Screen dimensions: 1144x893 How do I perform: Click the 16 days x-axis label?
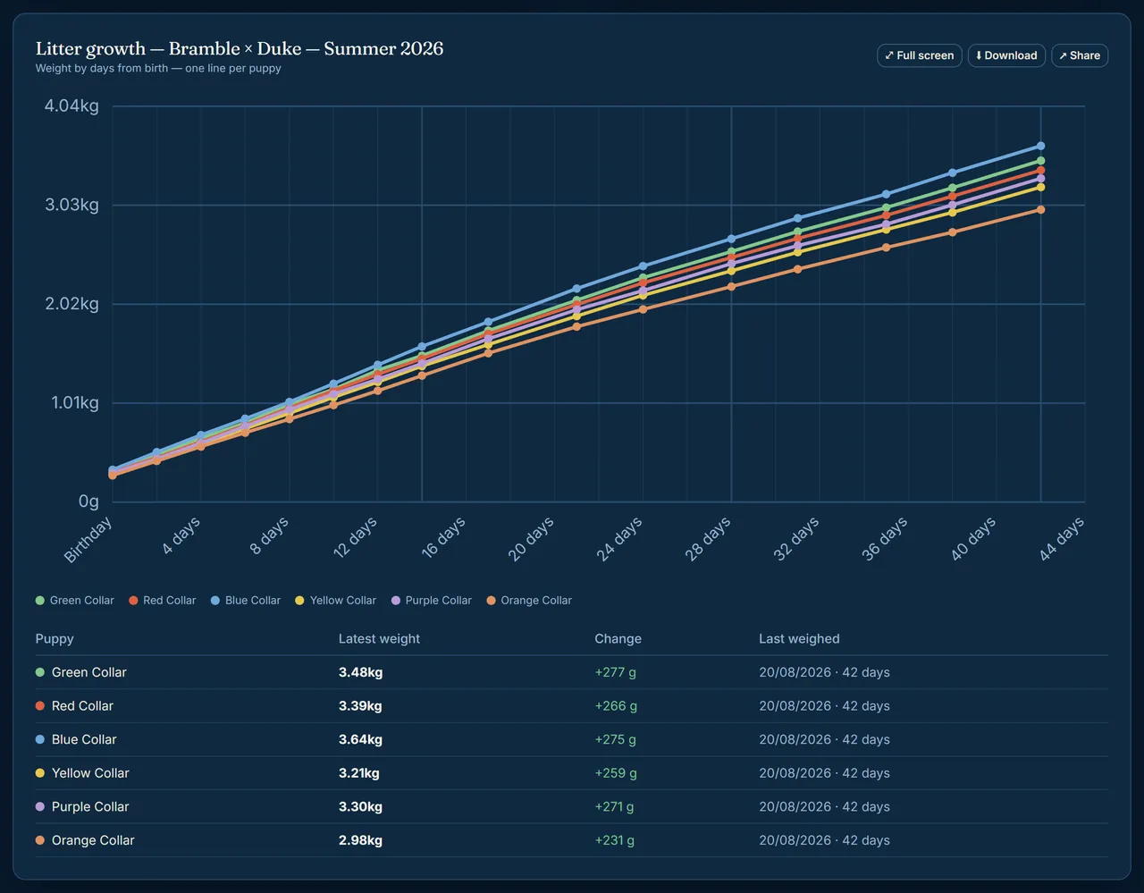443,537
